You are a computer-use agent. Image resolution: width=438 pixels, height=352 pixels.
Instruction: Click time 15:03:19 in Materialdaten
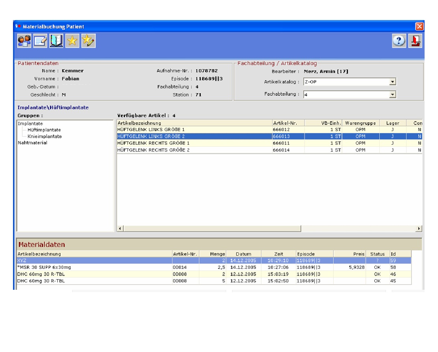tap(278, 274)
